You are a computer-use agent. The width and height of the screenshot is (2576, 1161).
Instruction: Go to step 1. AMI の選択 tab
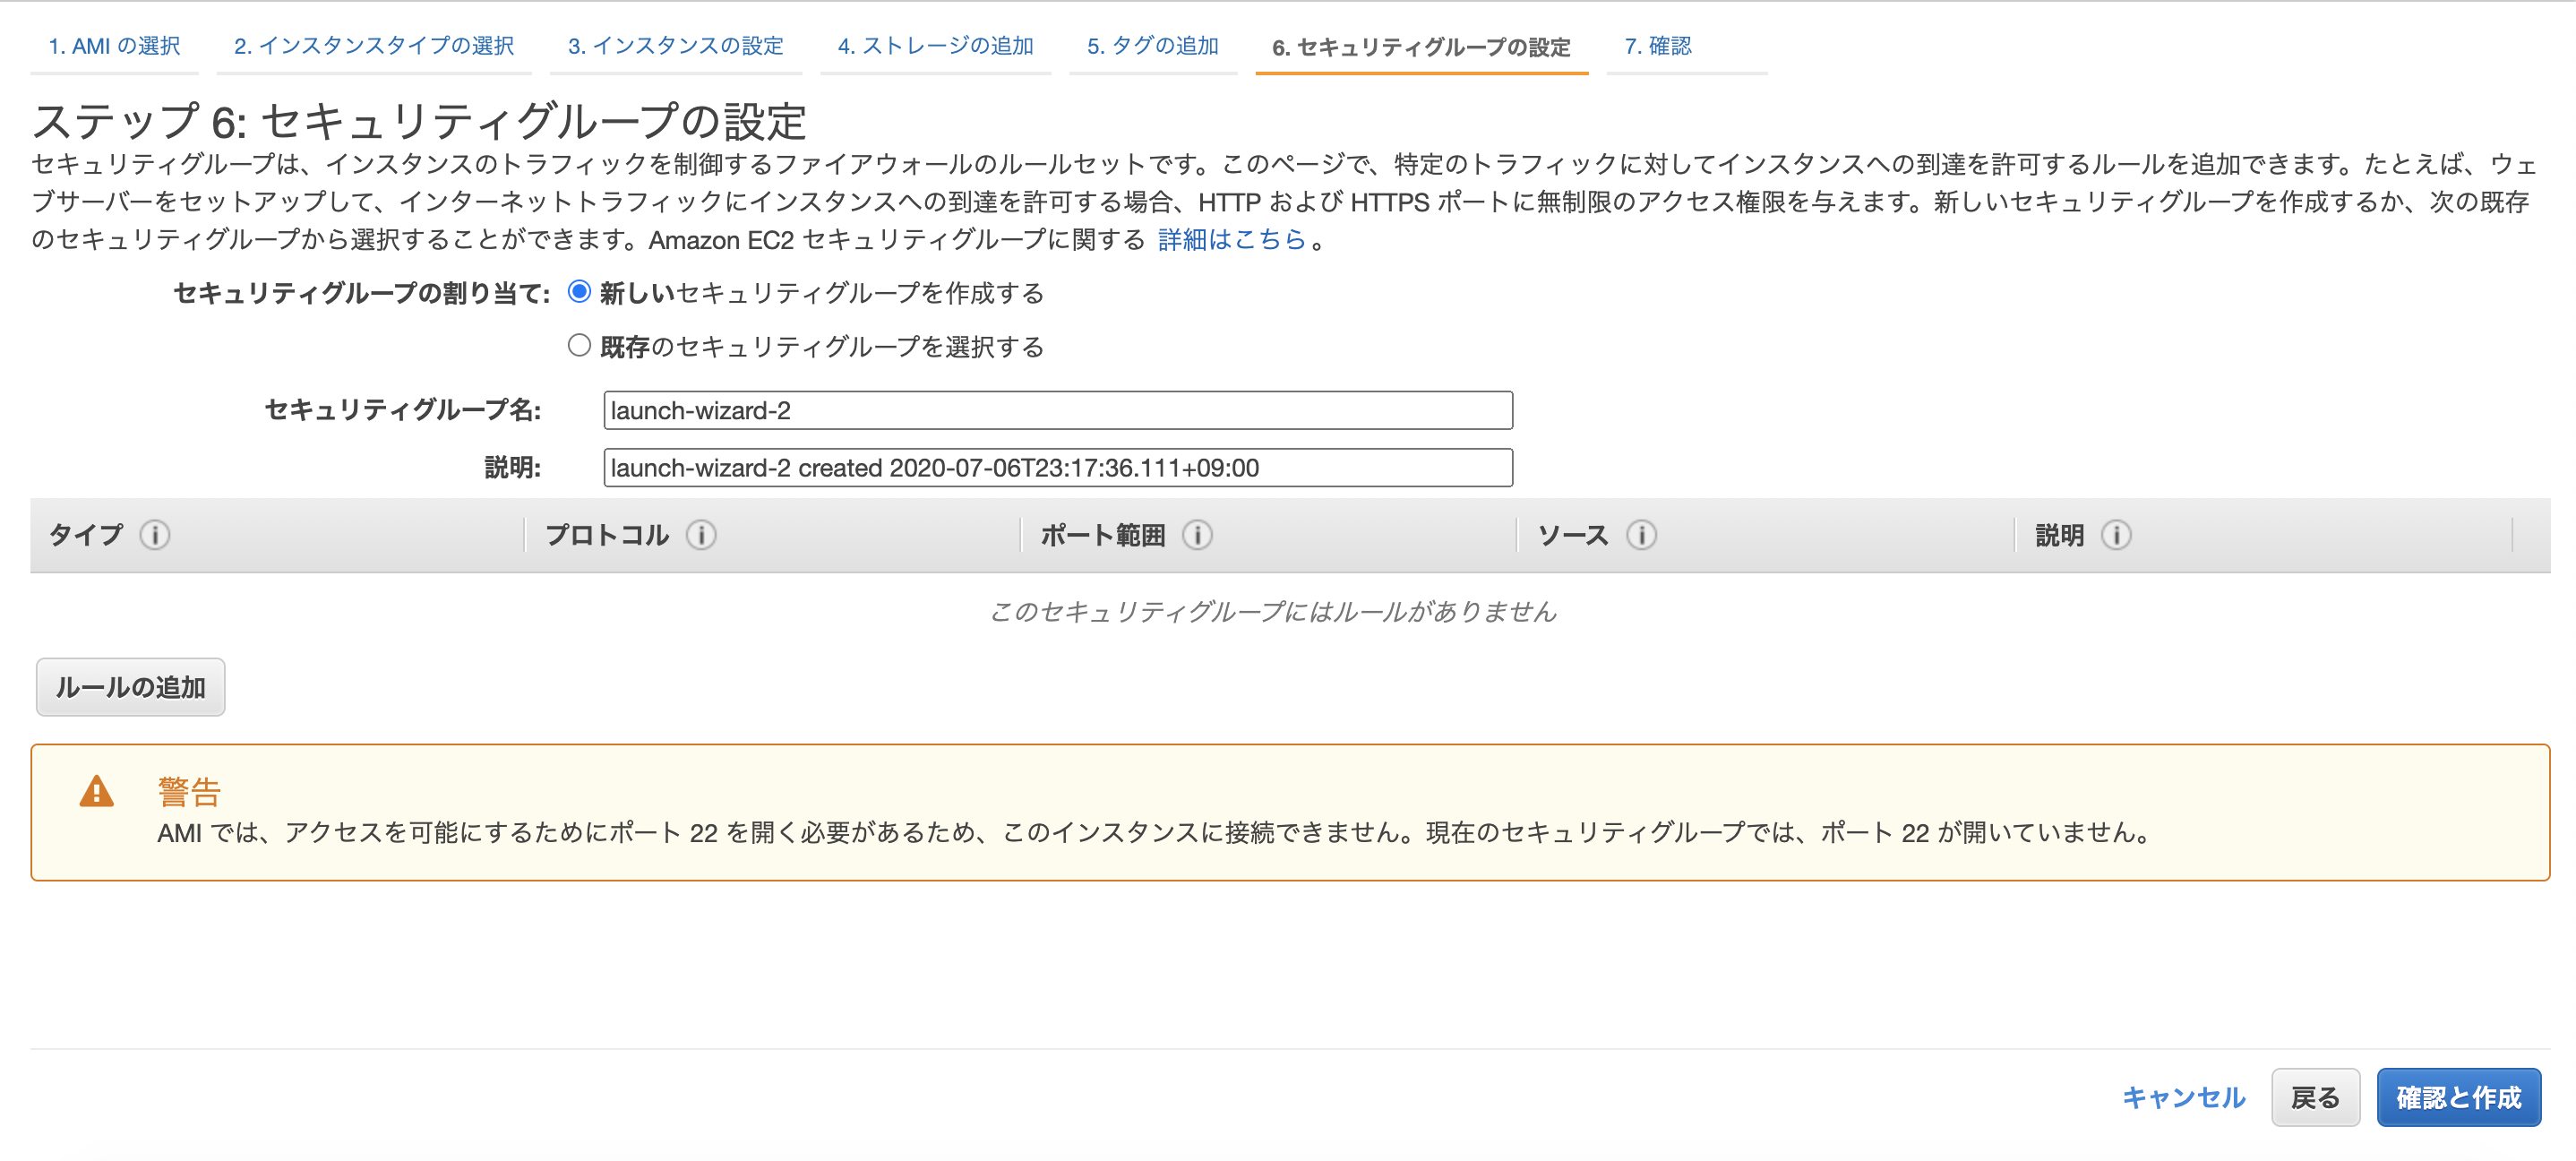pos(114,46)
